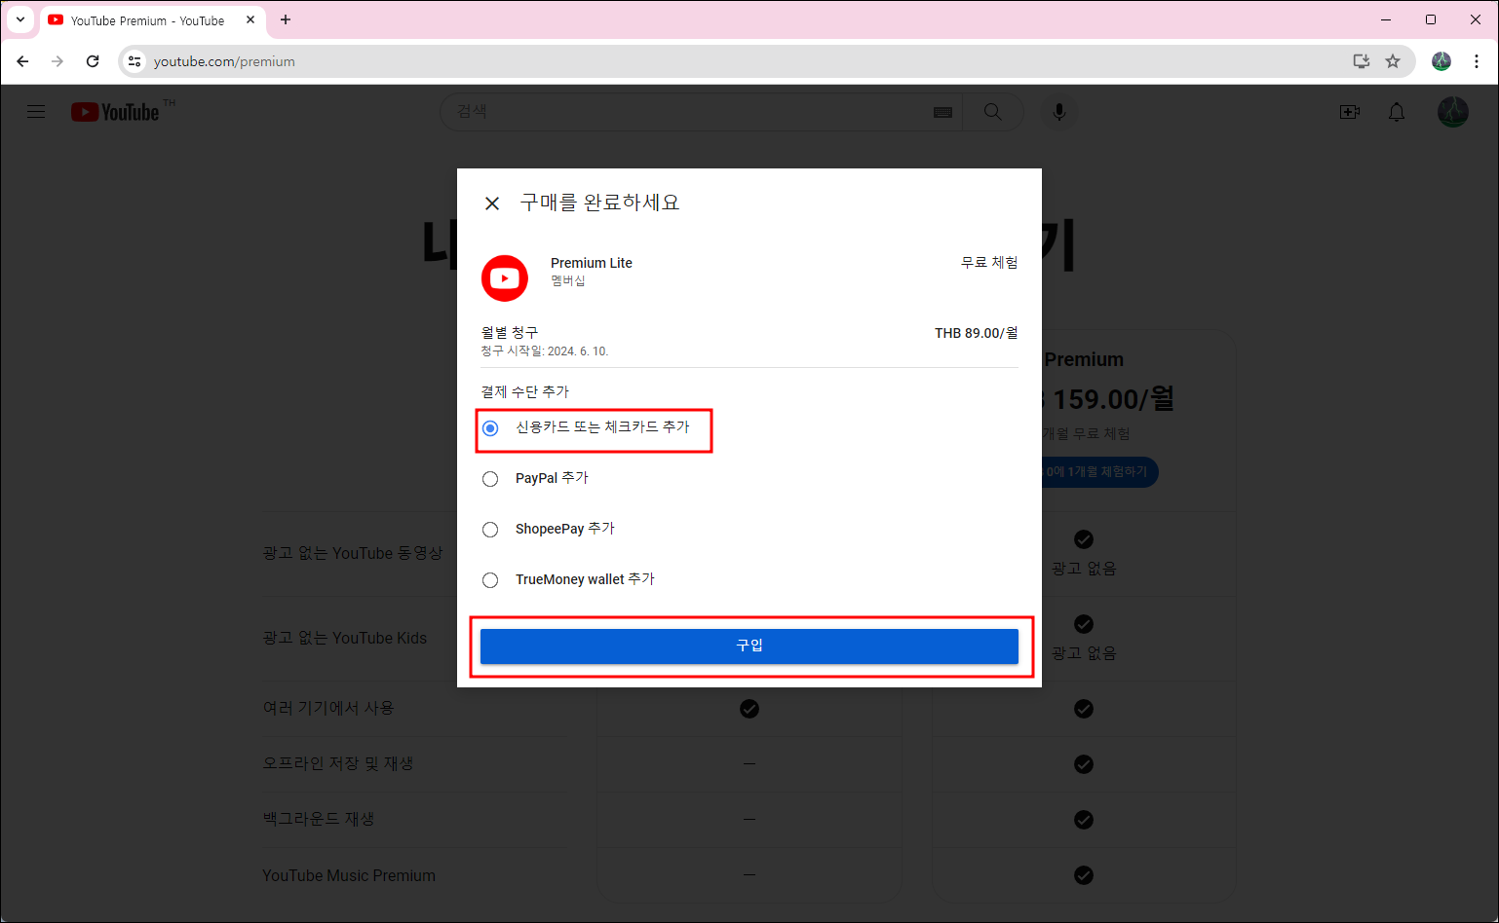Click the 오프라인 저장 및 재생 row label
This screenshot has width=1499, height=923.
[x=338, y=763]
